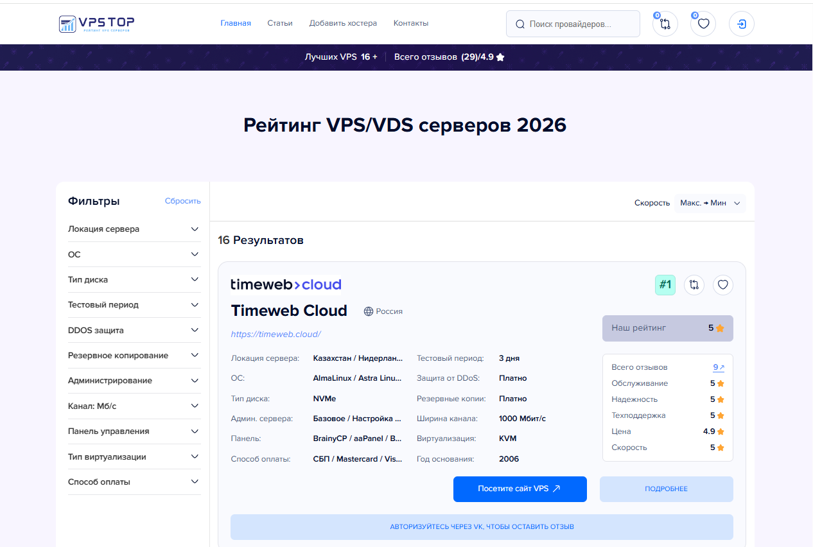Viewport: 813px width, 547px height.
Task: Expand the Панель управления filter
Action: [x=134, y=431]
